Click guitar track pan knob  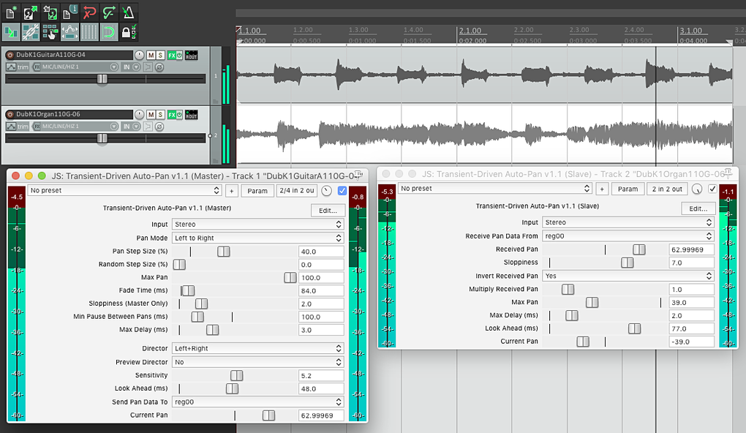(139, 55)
